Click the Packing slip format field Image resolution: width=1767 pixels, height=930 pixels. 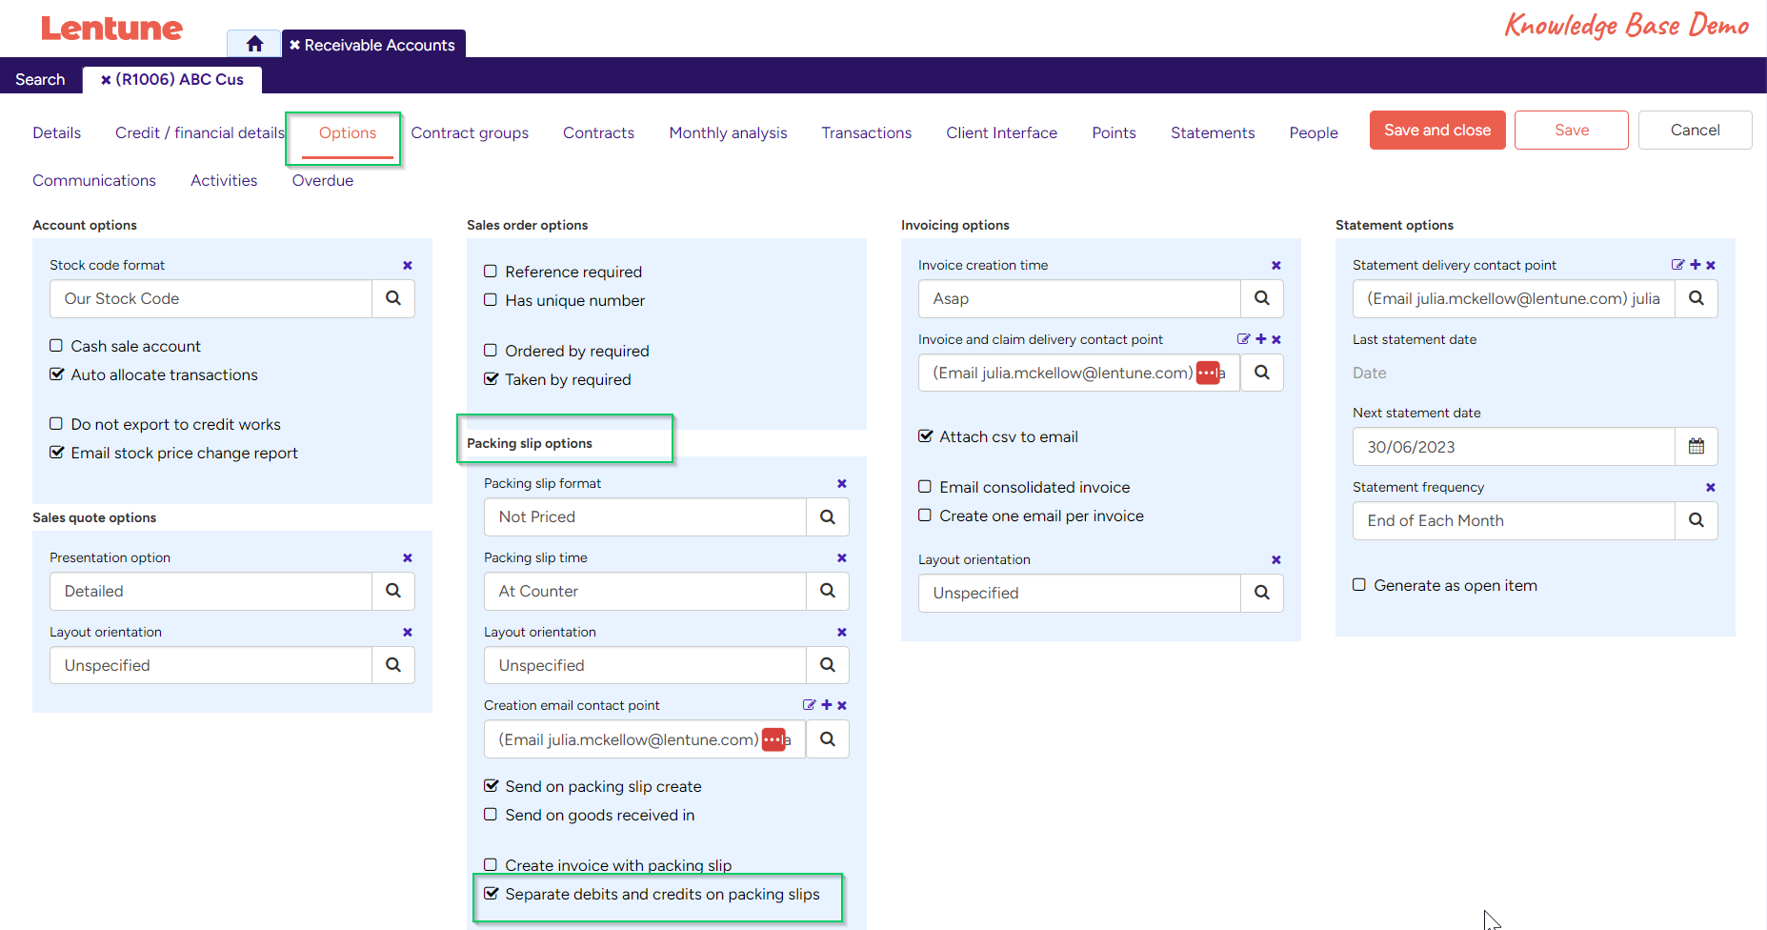tap(645, 516)
